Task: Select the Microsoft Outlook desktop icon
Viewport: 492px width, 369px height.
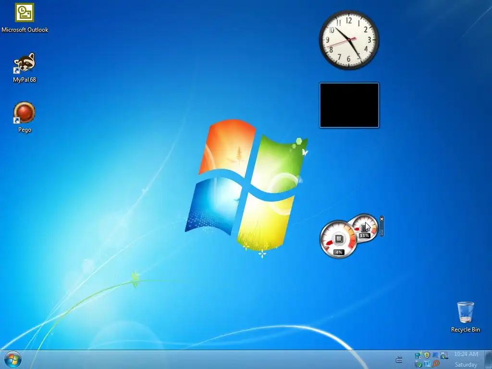Action: (25, 12)
